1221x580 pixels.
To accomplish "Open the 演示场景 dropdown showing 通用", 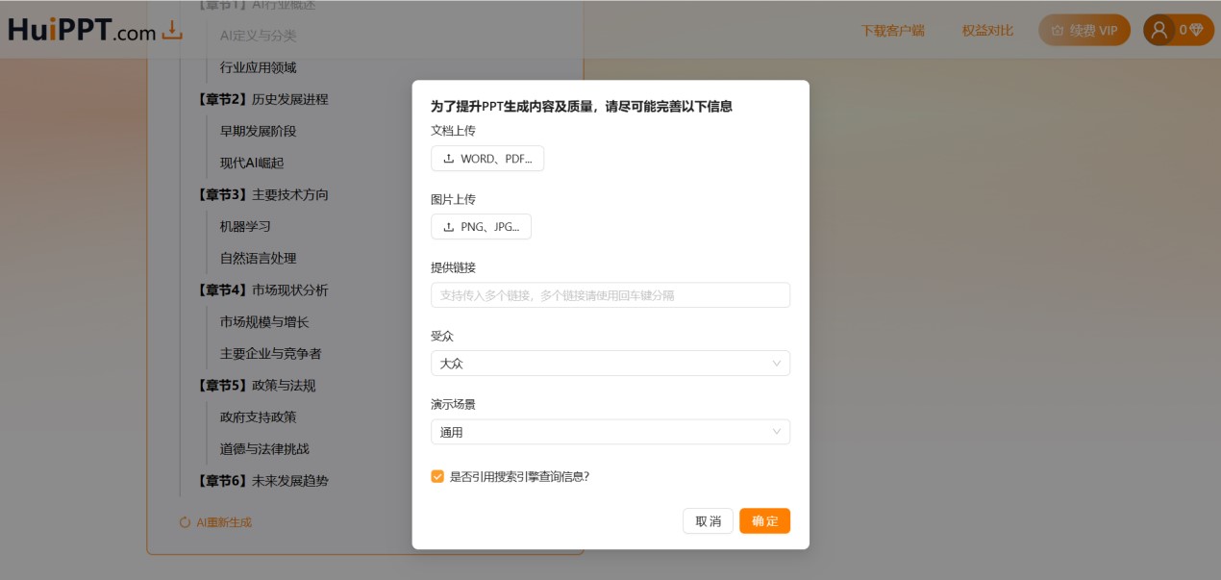I will click(x=610, y=431).
